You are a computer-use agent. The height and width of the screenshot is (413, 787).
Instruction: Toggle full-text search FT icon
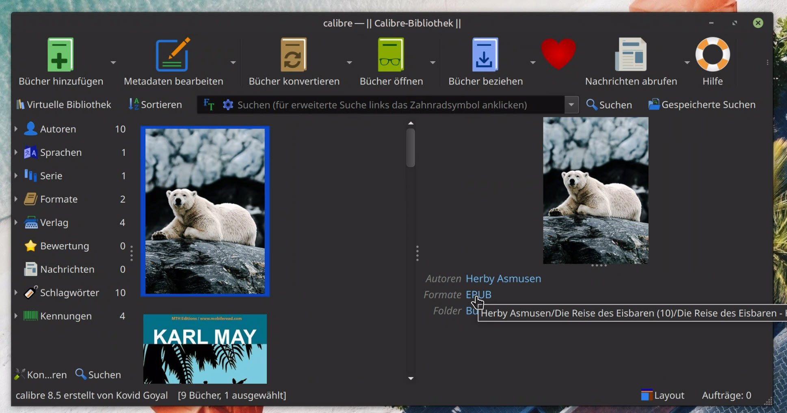tap(209, 105)
